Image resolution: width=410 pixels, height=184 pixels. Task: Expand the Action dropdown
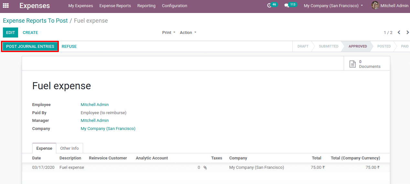188,33
